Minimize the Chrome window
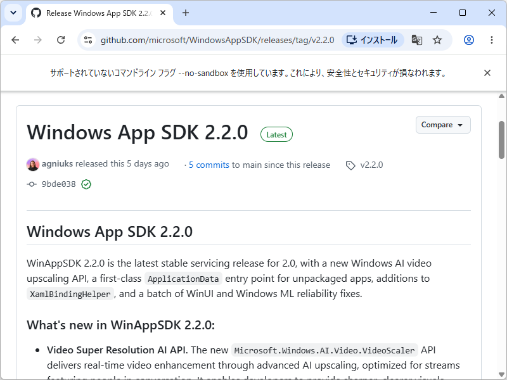507x380 pixels. (x=433, y=13)
